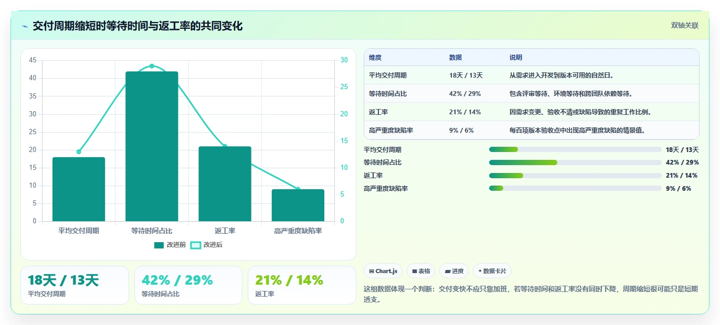Viewport: 720px width, 325px height.
Task: Click the lightning icon beside the title
Action: (25, 26)
